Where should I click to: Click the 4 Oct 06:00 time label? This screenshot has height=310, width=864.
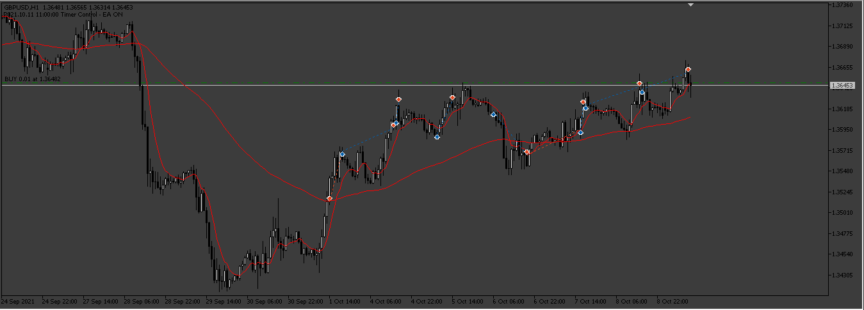point(386,300)
